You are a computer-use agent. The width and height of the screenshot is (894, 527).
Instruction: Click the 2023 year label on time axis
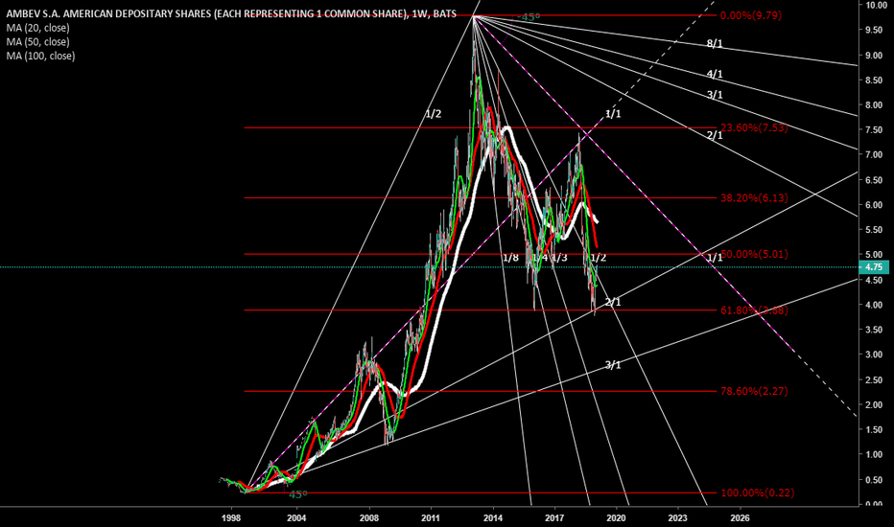coord(677,517)
